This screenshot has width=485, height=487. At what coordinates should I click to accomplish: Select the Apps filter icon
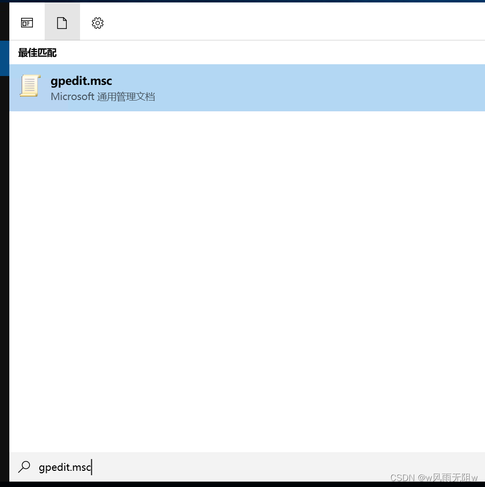point(27,23)
